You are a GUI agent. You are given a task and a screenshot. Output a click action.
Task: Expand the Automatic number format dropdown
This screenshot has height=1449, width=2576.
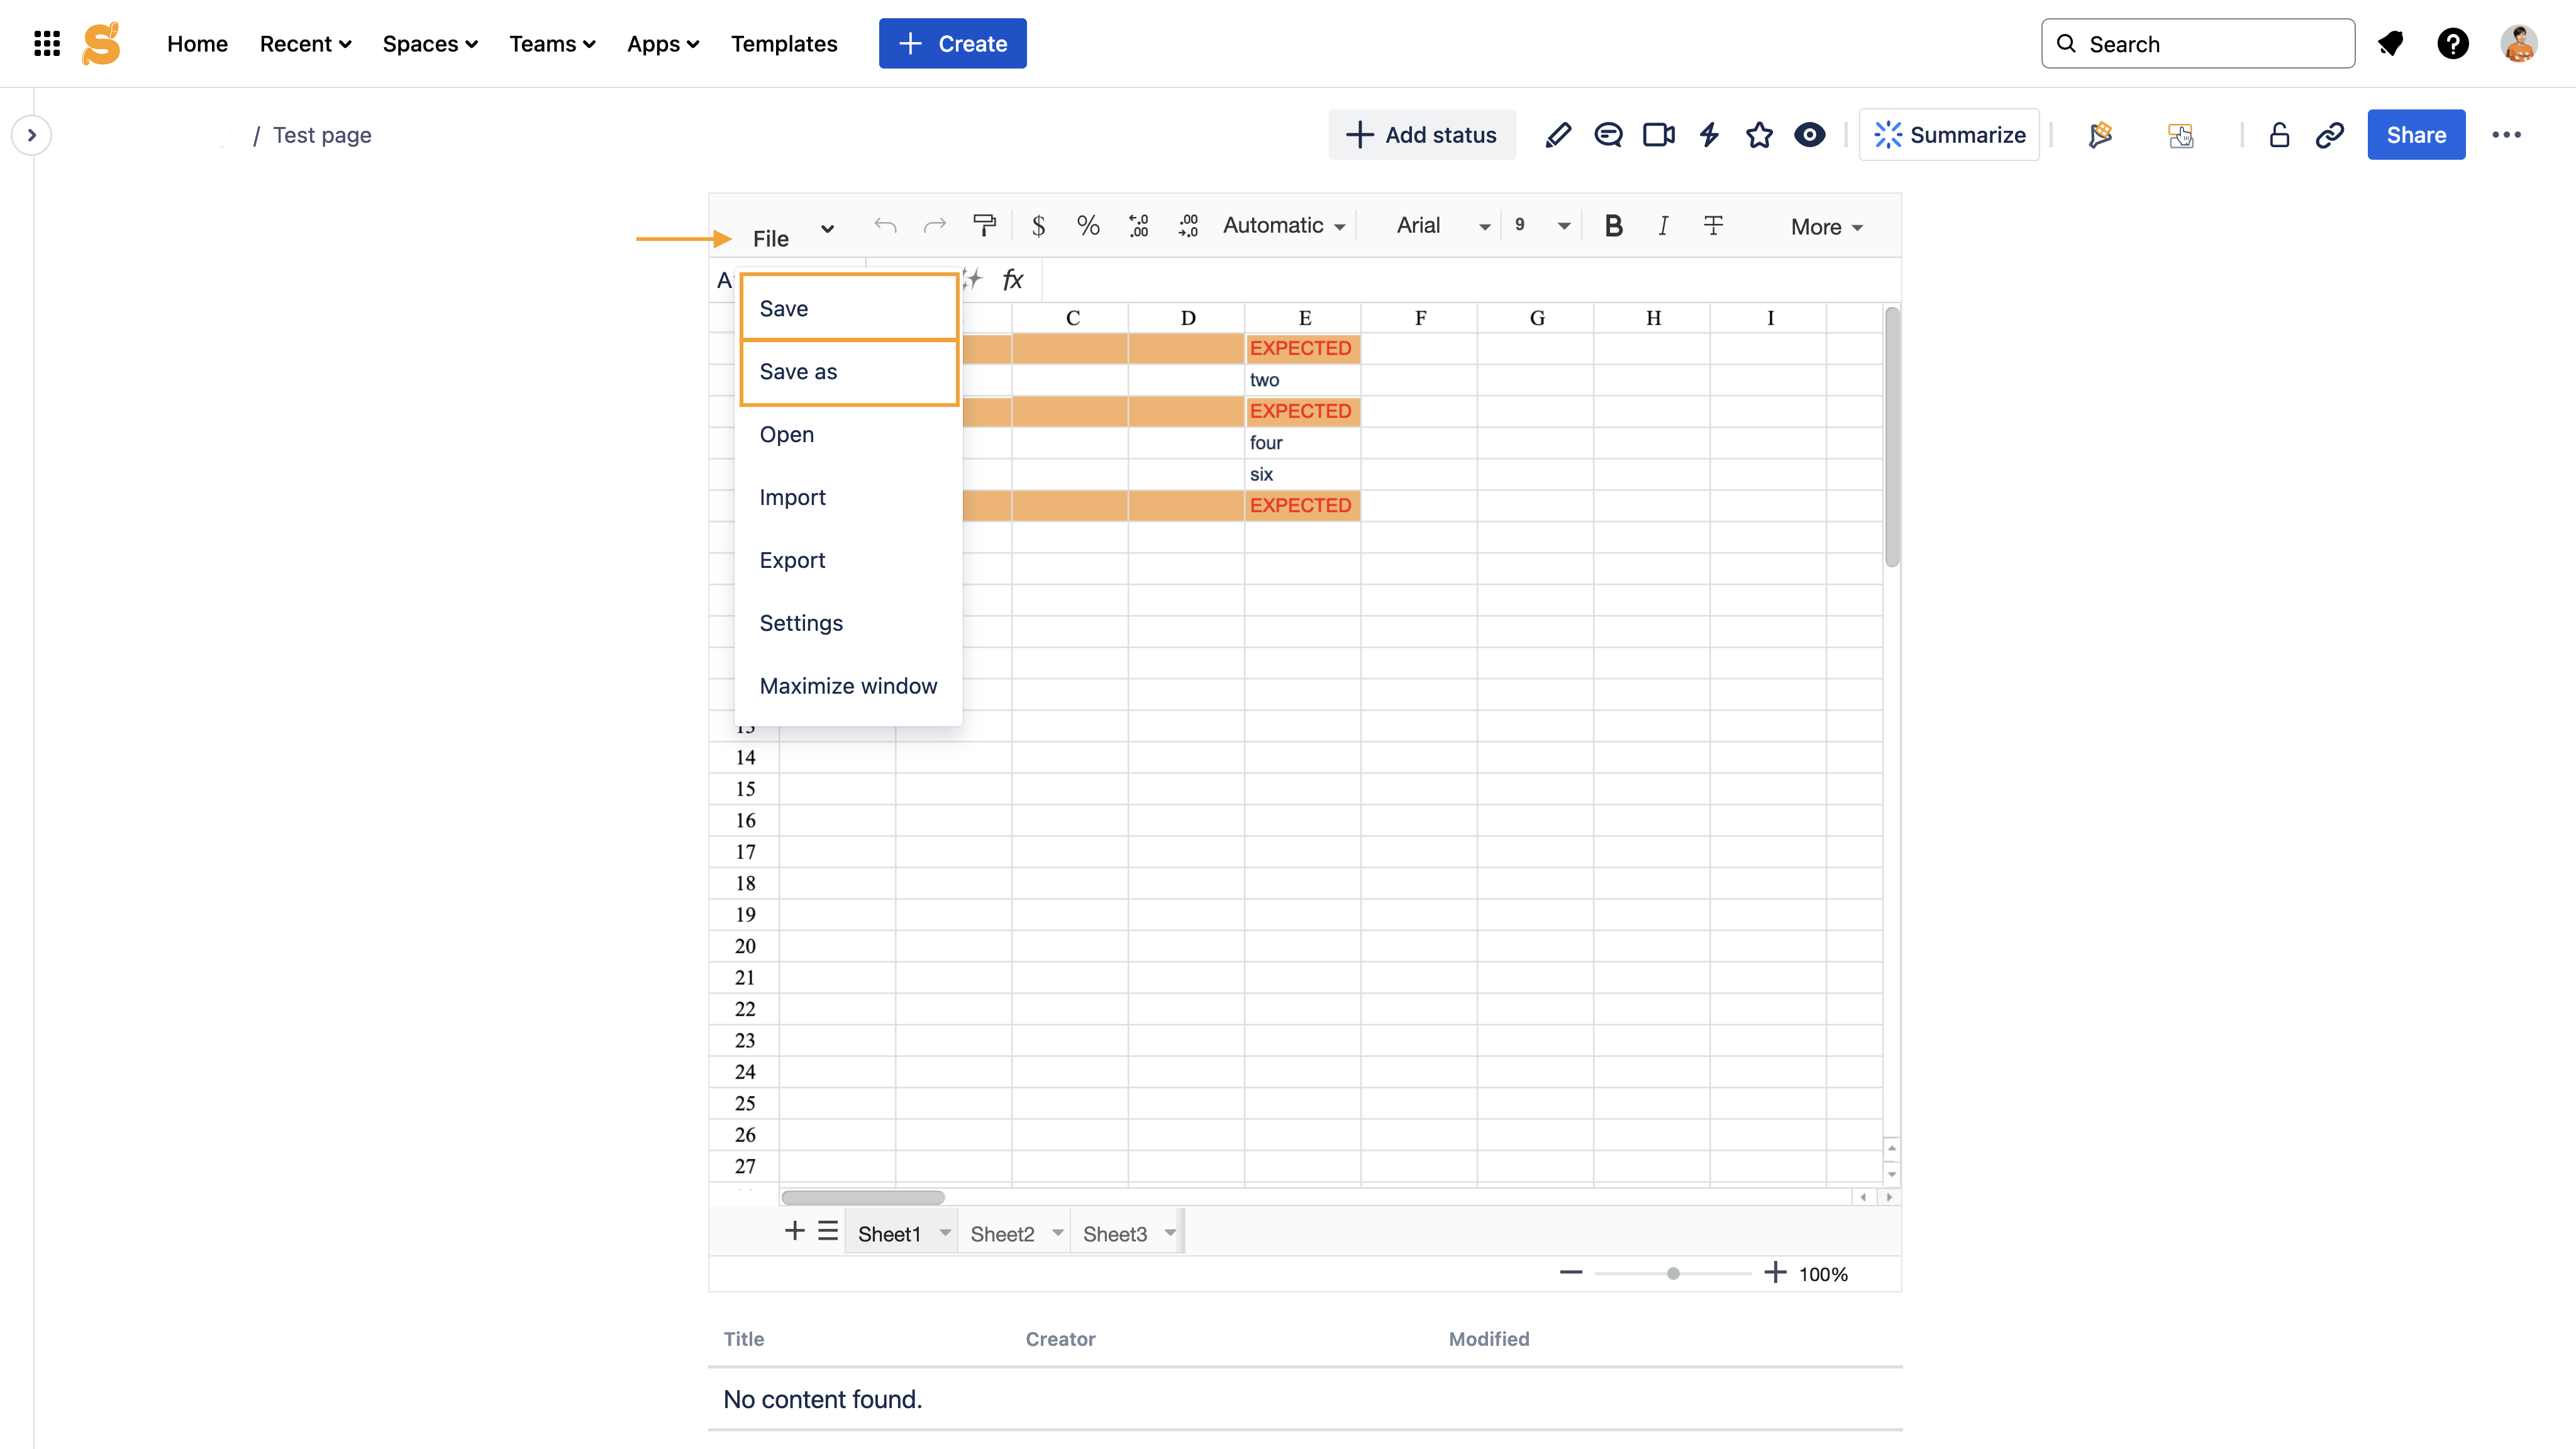[1284, 226]
